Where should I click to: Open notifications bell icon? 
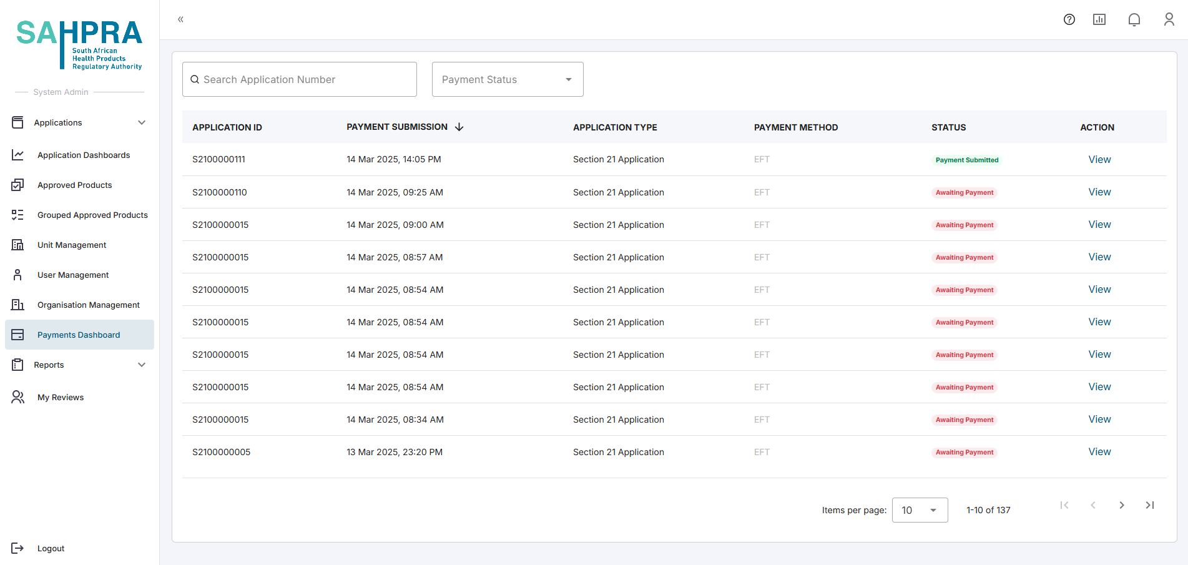click(1134, 19)
